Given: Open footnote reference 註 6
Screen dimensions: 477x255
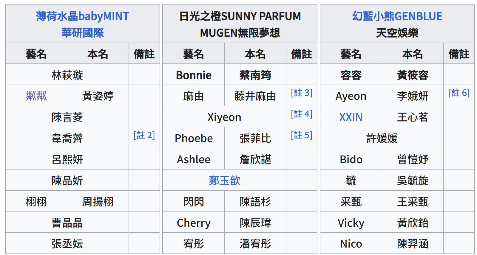Looking at the screenshot, I should tap(459, 93).
